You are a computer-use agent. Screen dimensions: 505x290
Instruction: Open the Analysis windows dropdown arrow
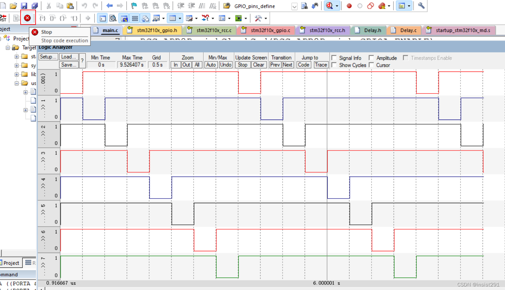tap(213, 18)
